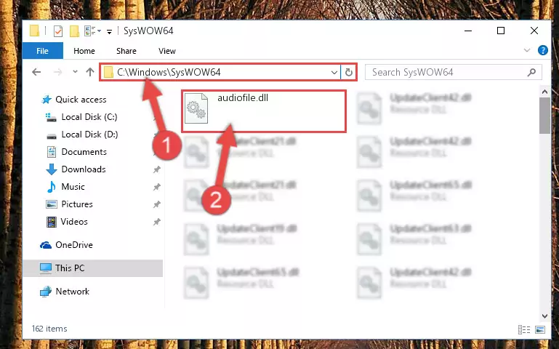The height and width of the screenshot is (349, 559).
Task: Click the search magnifier icon
Action: 531,73
